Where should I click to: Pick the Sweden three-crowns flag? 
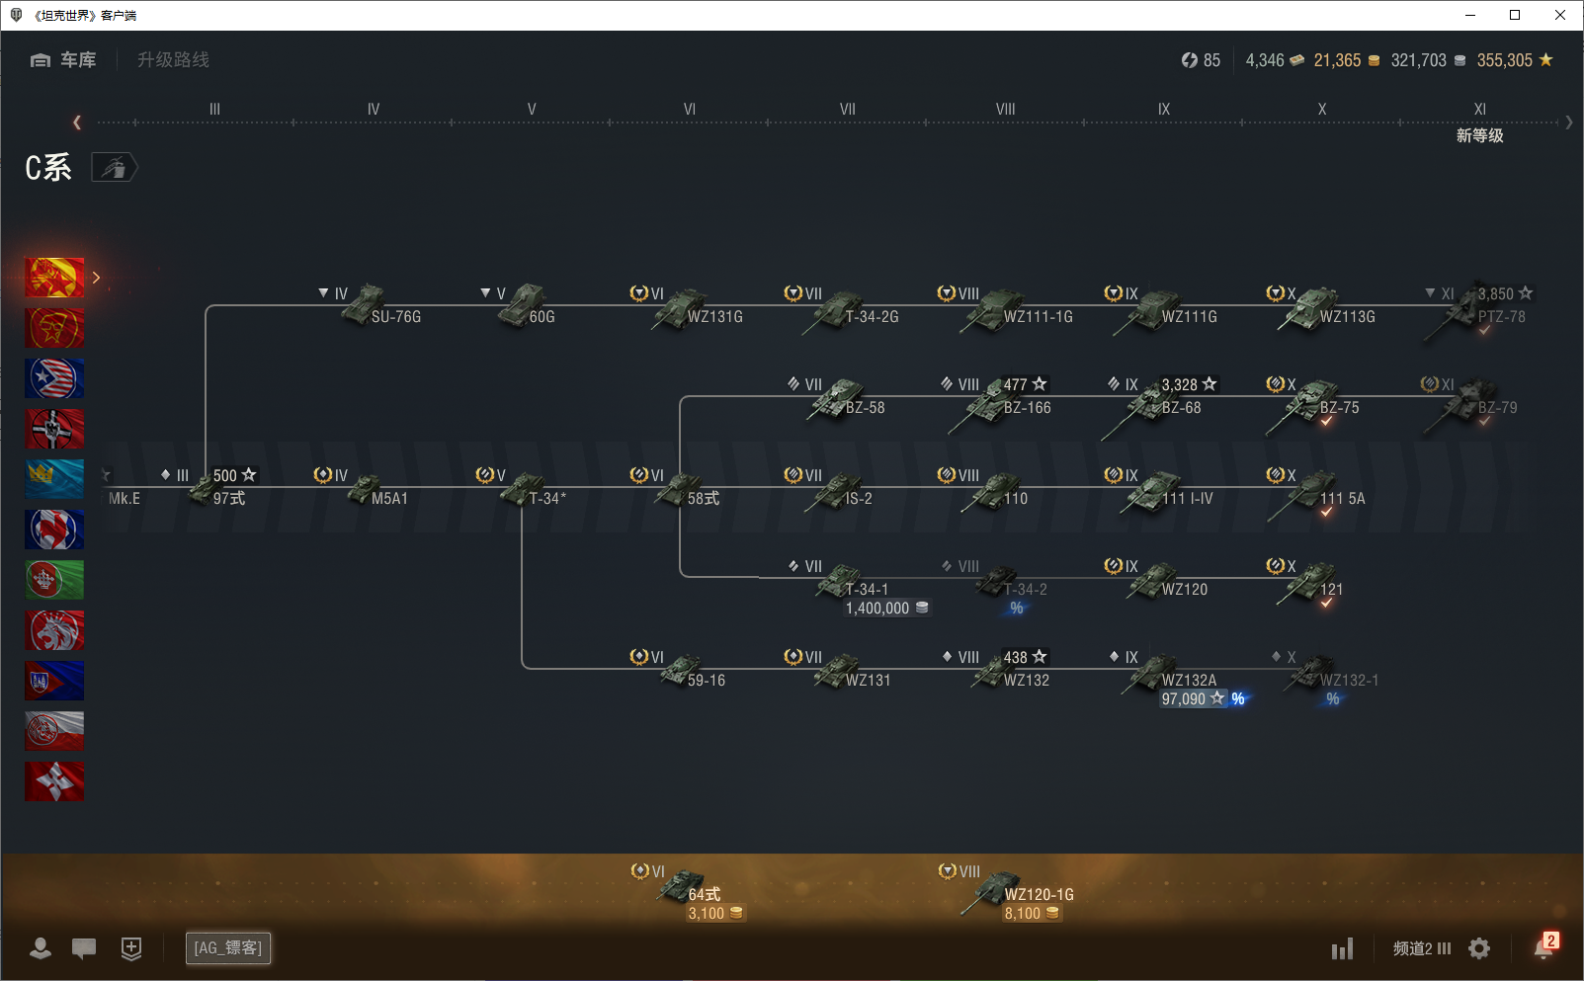click(54, 479)
